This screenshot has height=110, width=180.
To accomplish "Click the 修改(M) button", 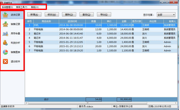I will (x=52, y=14).
